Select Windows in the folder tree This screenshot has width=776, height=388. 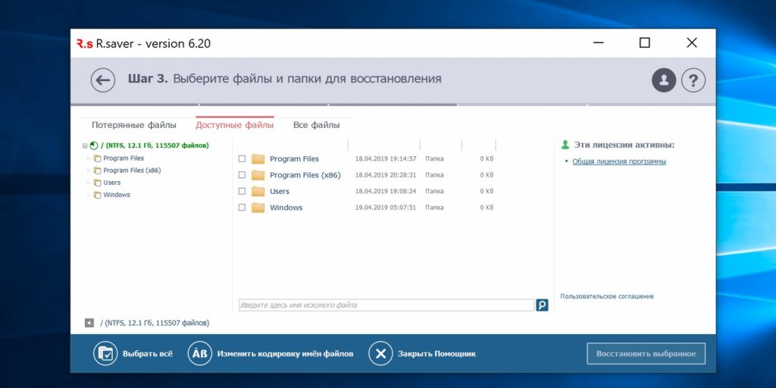tap(117, 195)
